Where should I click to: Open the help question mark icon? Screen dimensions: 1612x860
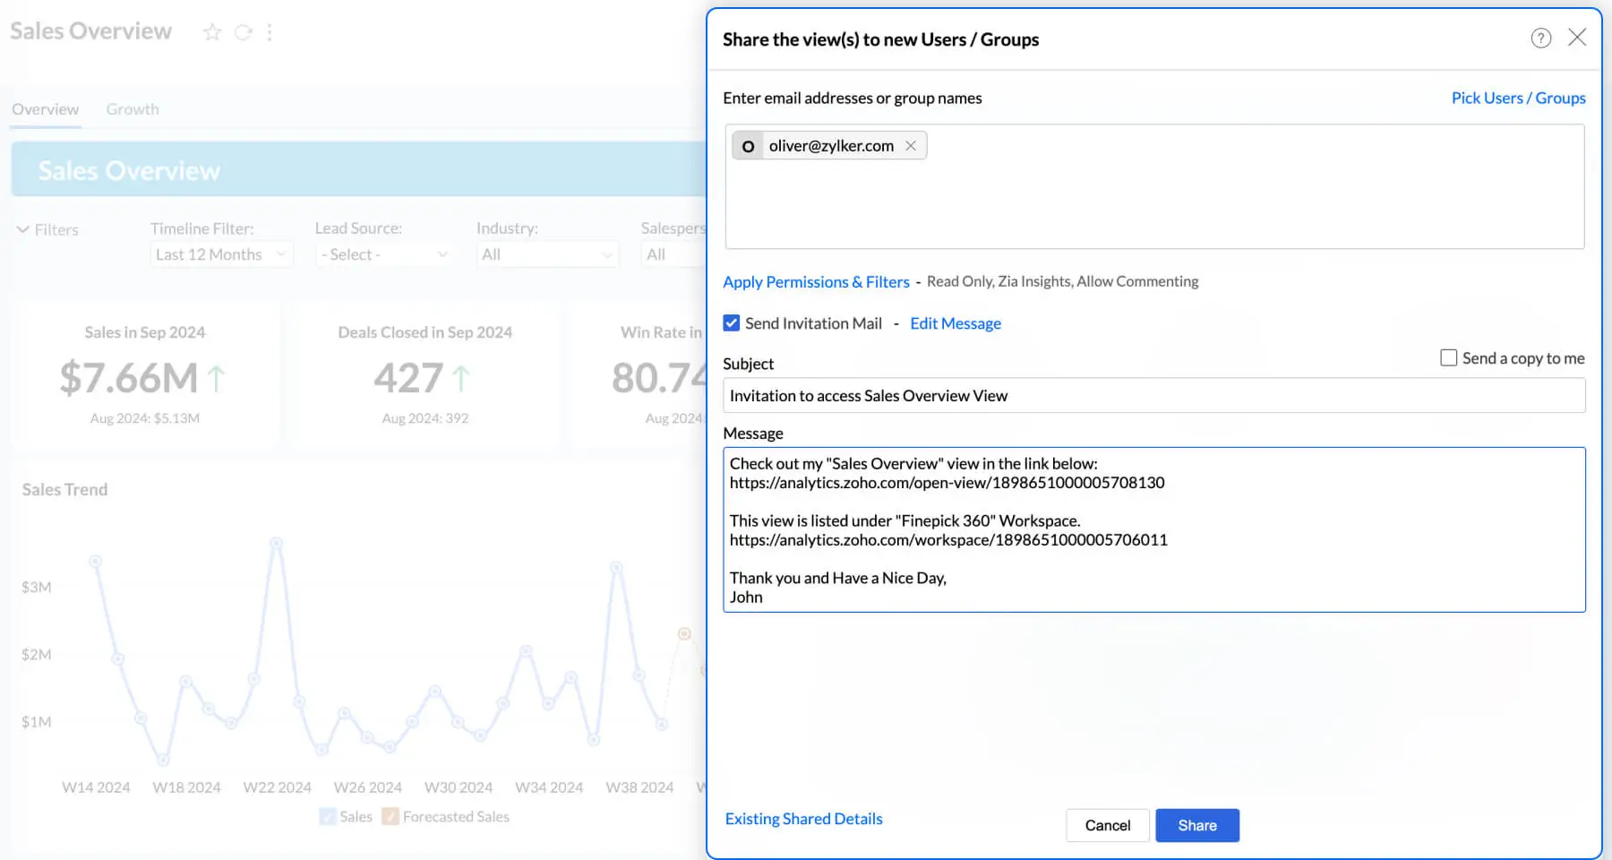pos(1540,38)
